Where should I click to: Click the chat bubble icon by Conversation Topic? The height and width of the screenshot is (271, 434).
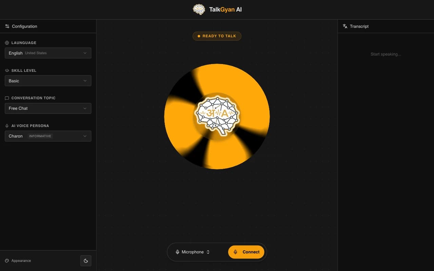click(x=7, y=98)
